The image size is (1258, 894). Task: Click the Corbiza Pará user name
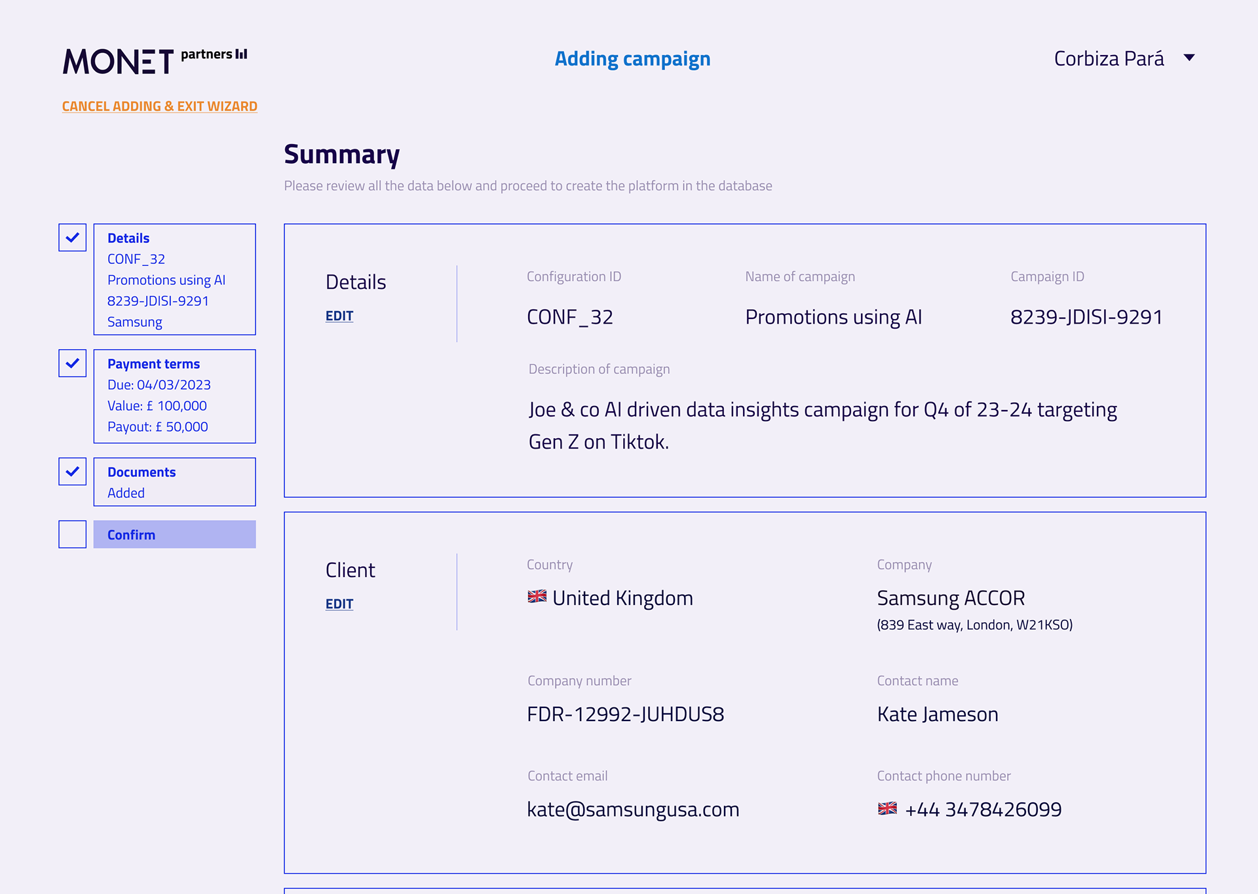point(1109,59)
